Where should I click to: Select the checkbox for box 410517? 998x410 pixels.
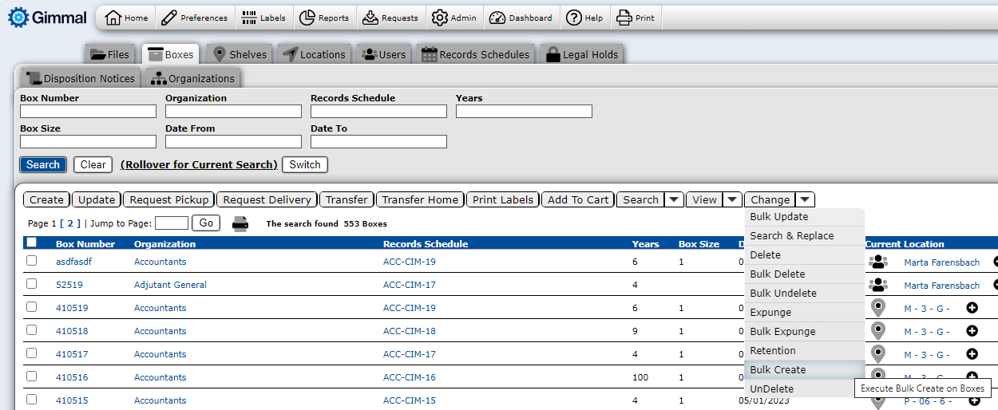(x=31, y=353)
